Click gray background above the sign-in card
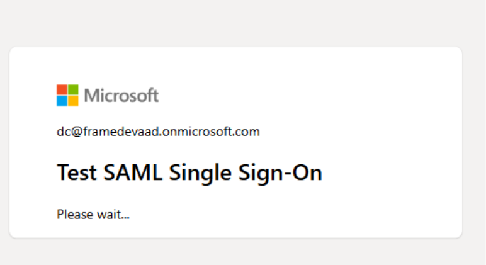486x265 pixels. (x=243, y=22)
